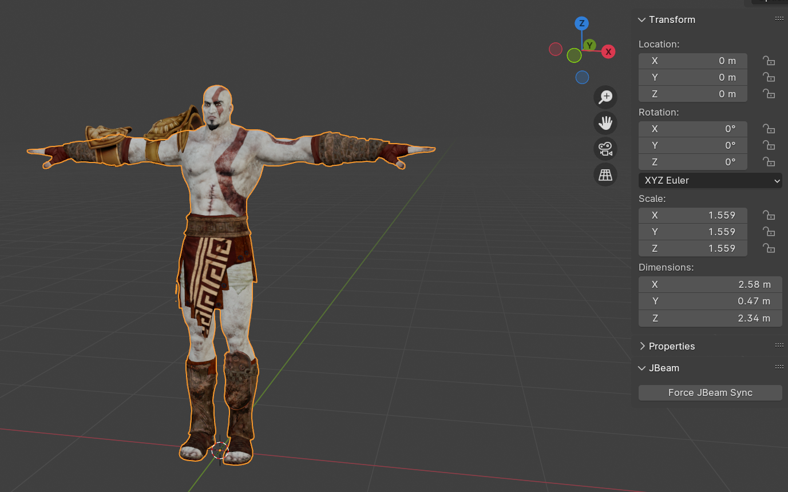Lock the Location Z value
The image size is (788, 492).
pyautogui.click(x=769, y=94)
